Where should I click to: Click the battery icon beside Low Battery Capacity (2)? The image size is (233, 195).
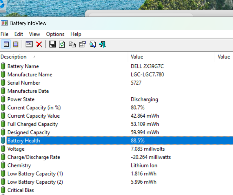3,182
